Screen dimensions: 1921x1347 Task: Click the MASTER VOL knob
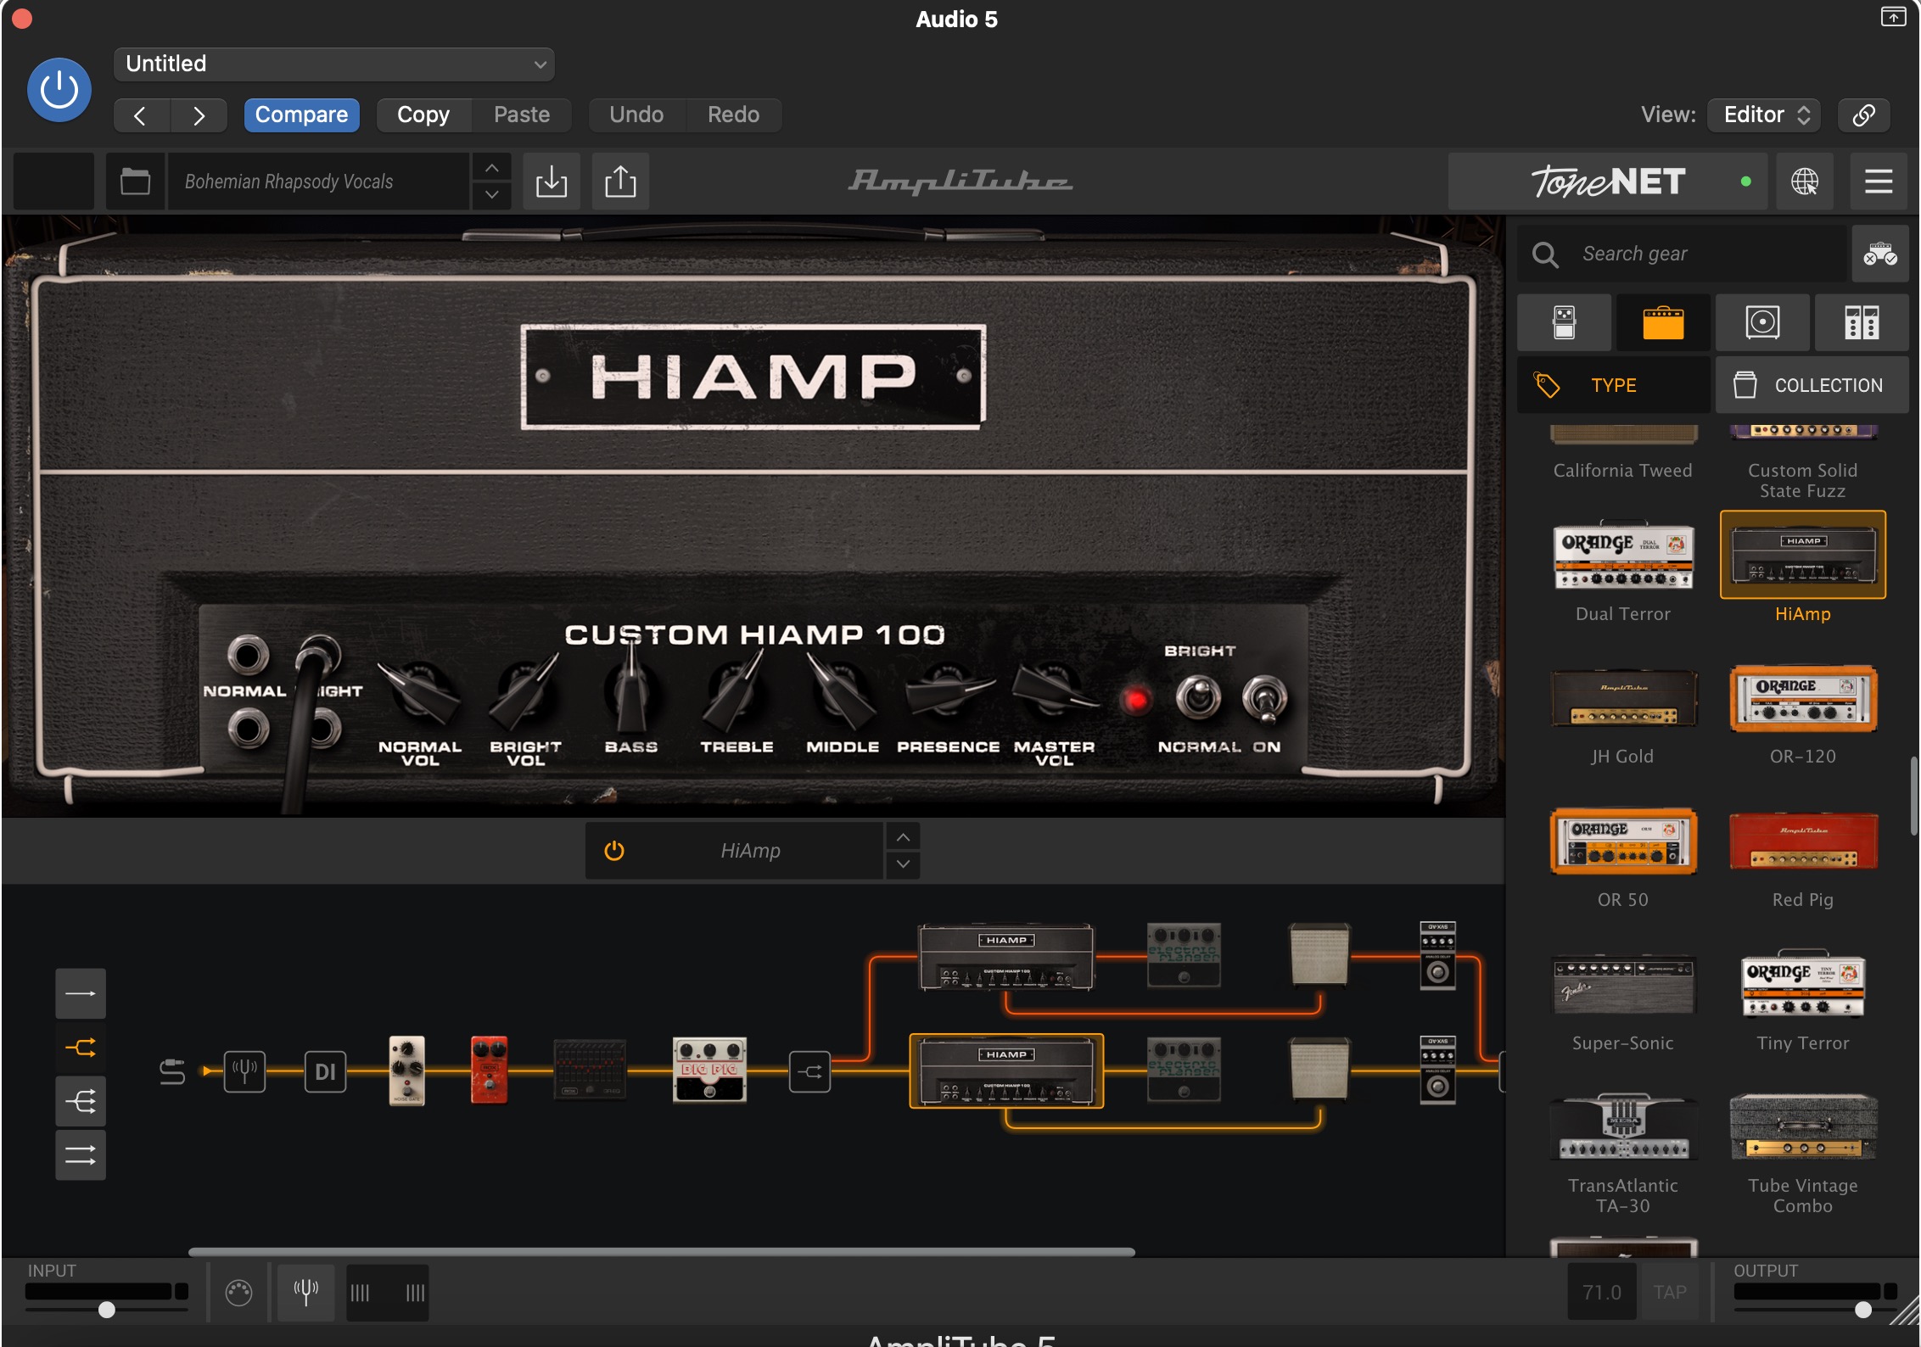tap(1054, 690)
